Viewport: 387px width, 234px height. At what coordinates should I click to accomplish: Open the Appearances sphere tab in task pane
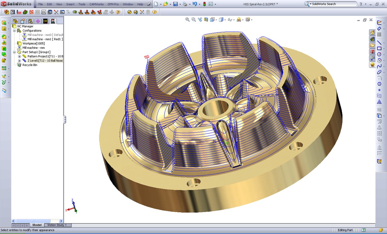point(372,65)
